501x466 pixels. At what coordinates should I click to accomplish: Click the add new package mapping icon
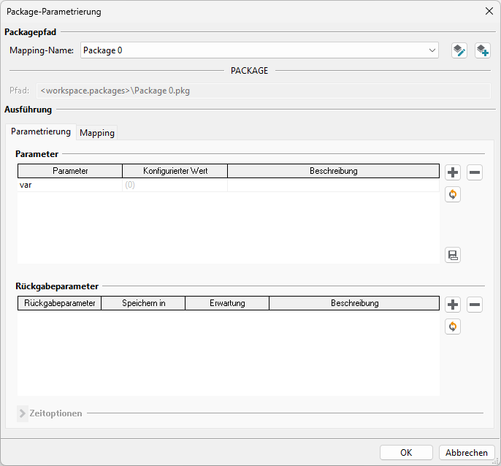pyautogui.click(x=483, y=50)
